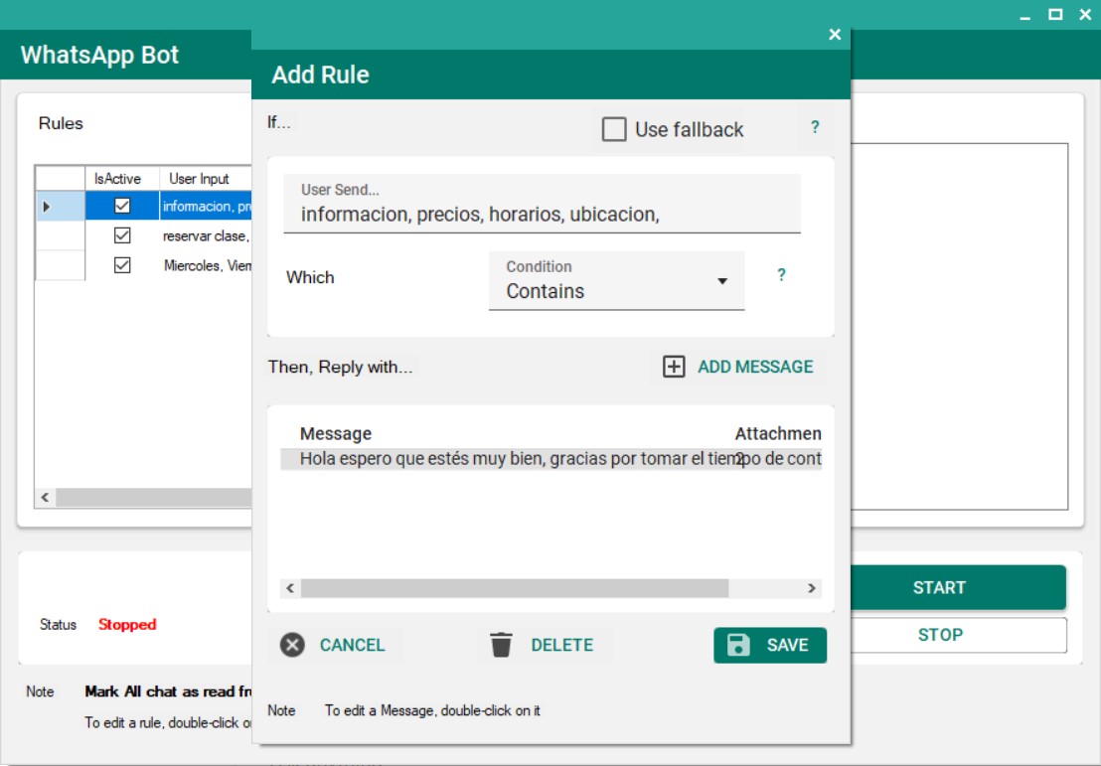Click the circled X Cancel icon

[292, 645]
